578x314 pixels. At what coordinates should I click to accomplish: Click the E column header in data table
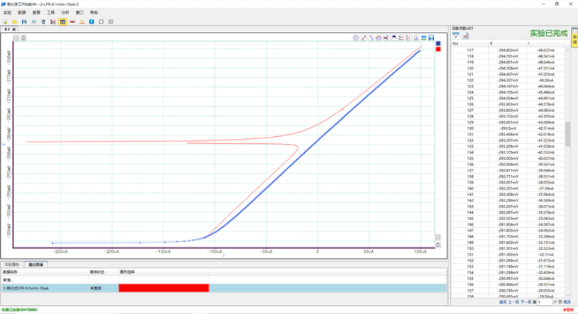click(508, 44)
